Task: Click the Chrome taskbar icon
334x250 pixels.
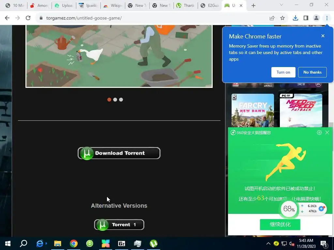Action: point(73,243)
